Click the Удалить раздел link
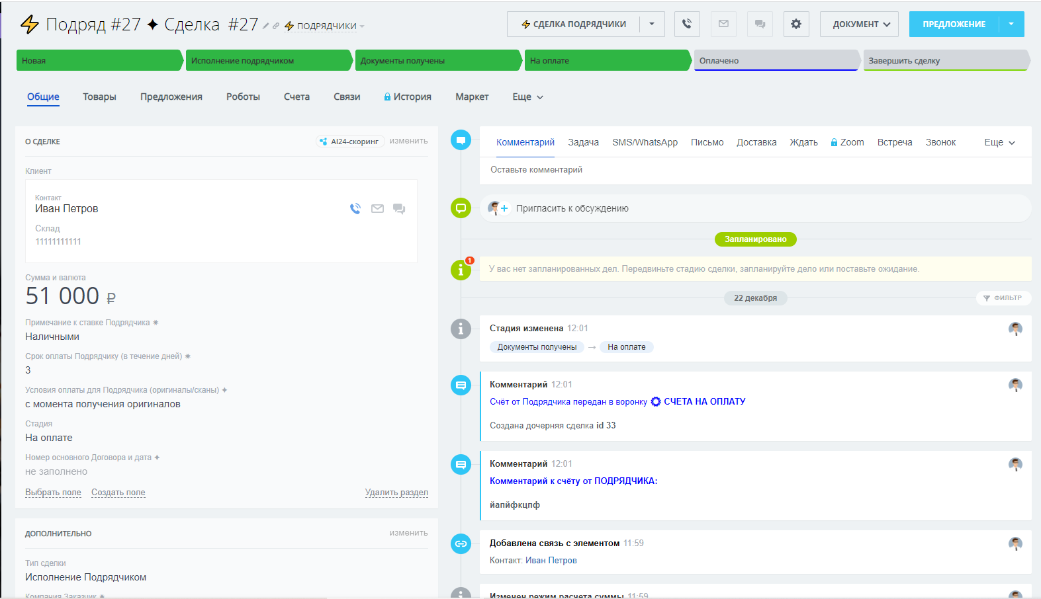 [x=396, y=493]
